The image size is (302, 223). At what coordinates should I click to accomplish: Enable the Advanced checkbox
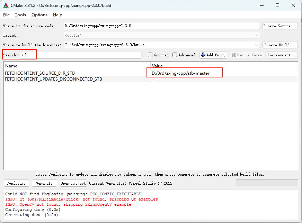[175, 55]
